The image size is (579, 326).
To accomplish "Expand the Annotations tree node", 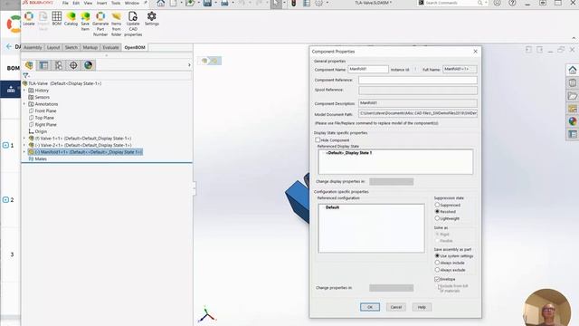I will pyautogui.click(x=24, y=104).
